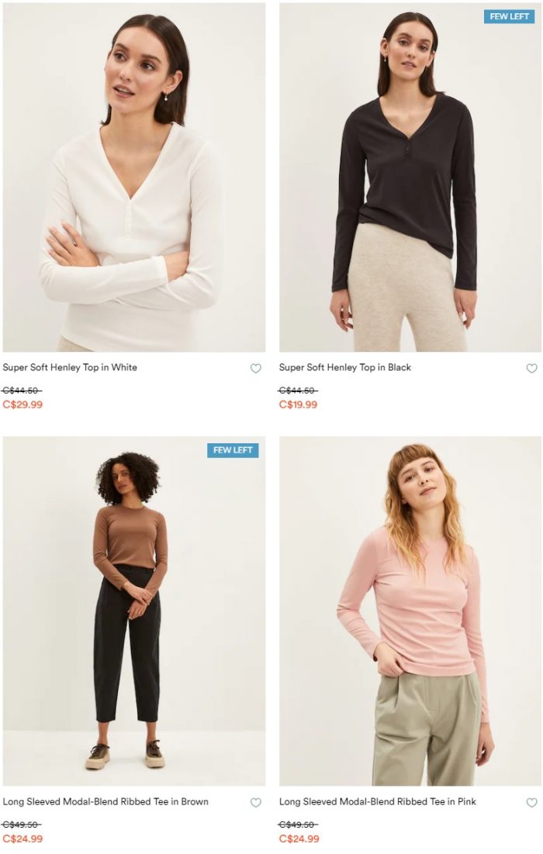Click the C$24.99 price under pink tee
The height and width of the screenshot is (854, 543).
coord(299,839)
